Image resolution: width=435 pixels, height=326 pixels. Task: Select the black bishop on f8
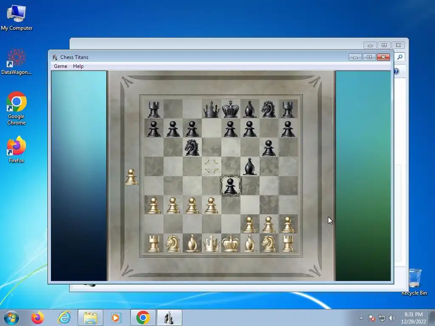(x=250, y=109)
